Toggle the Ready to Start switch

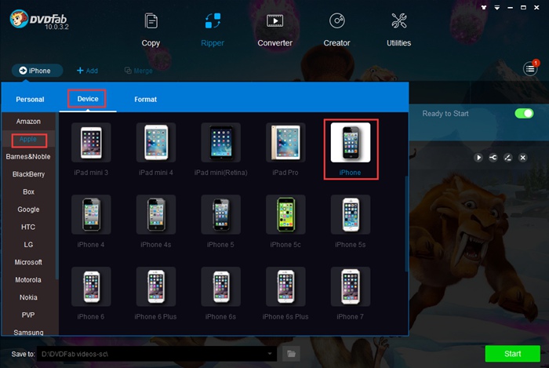click(x=524, y=114)
